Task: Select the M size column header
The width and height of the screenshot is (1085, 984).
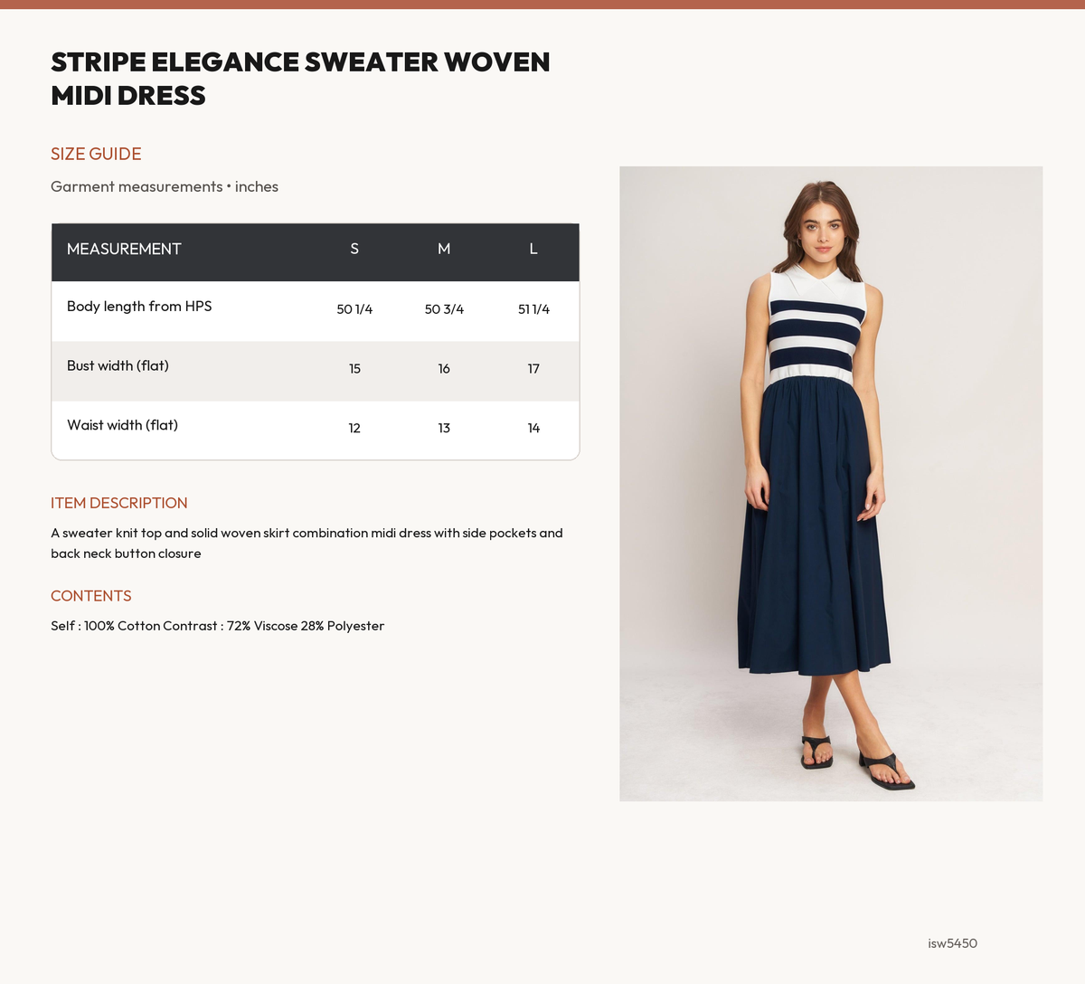Action: (444, 249)
